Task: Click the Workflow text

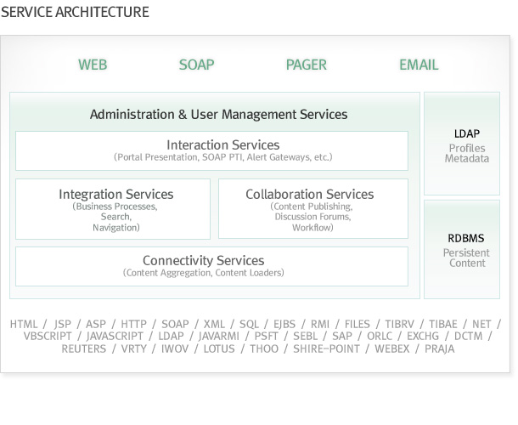Action: (312, 228)
